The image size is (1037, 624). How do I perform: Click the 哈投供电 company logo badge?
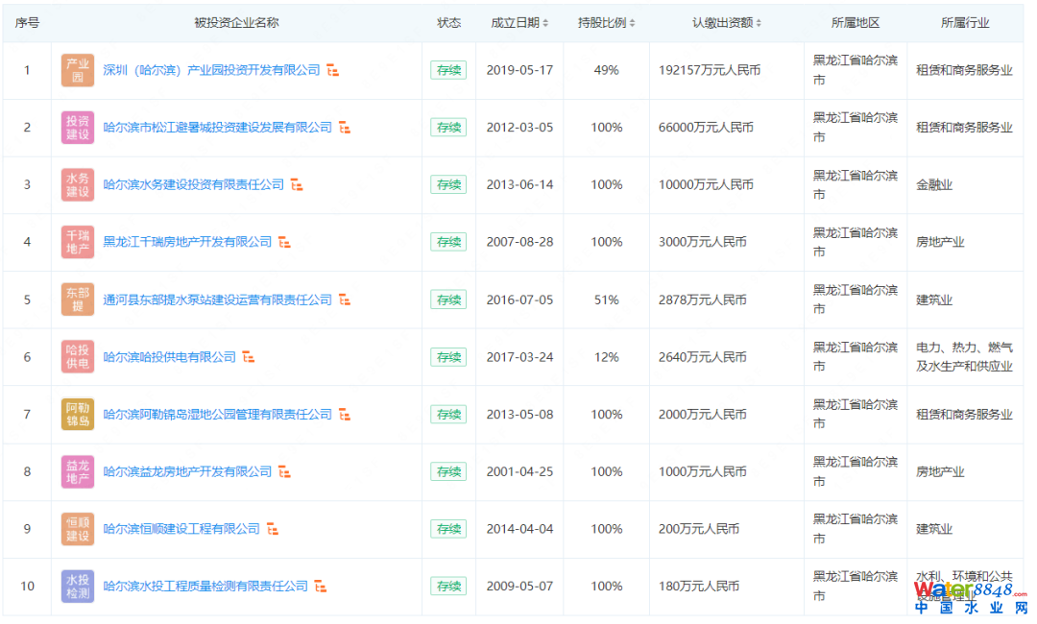pyautogui.click(x=78, y=357)
